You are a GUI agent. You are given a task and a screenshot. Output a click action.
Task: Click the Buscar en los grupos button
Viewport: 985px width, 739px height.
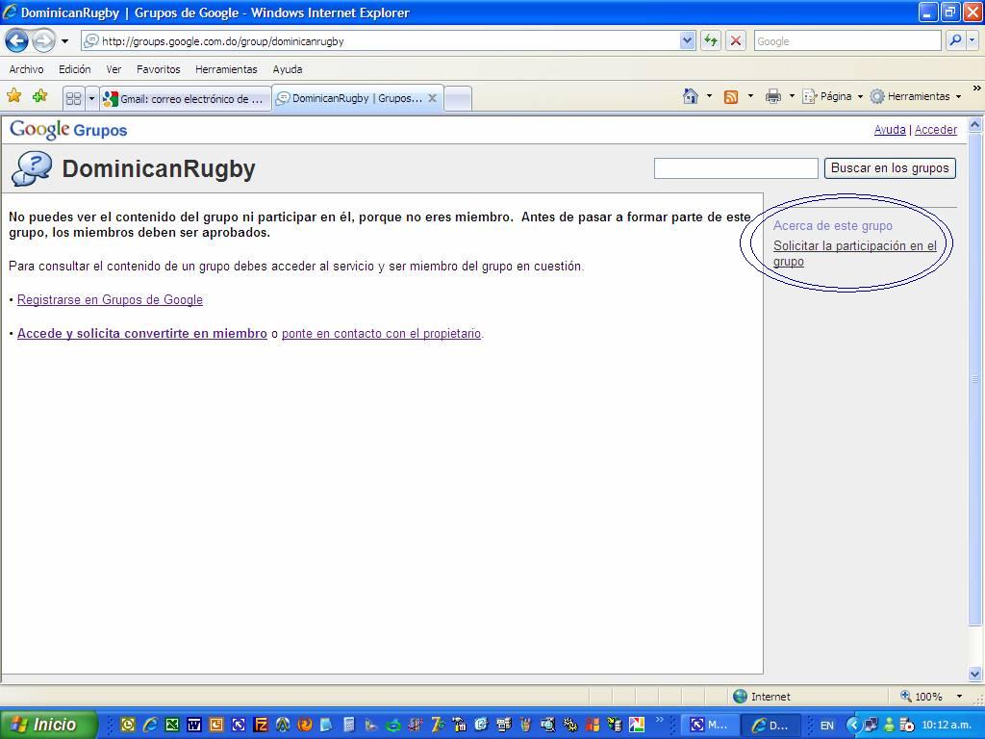click(890, 167)
